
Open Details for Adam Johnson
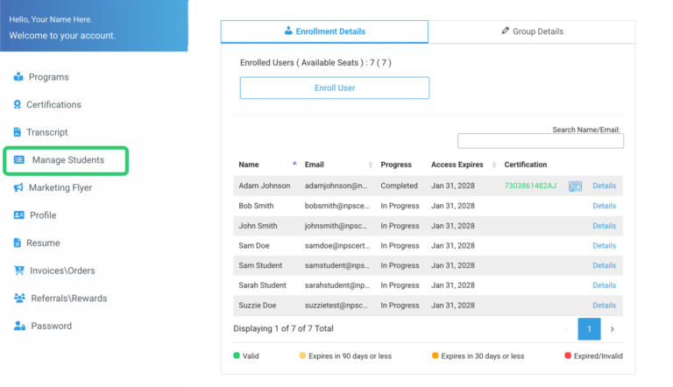pos(604,186)
